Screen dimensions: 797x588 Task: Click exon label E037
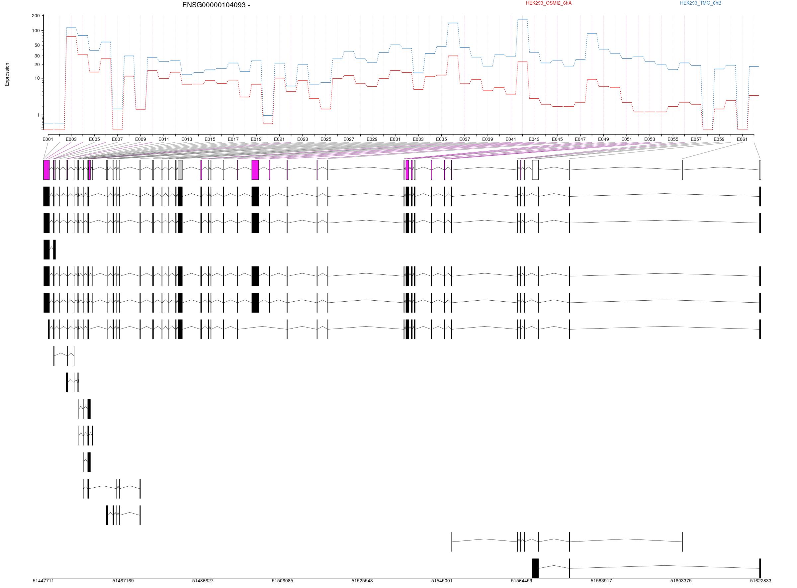click(x=464, y=140)
